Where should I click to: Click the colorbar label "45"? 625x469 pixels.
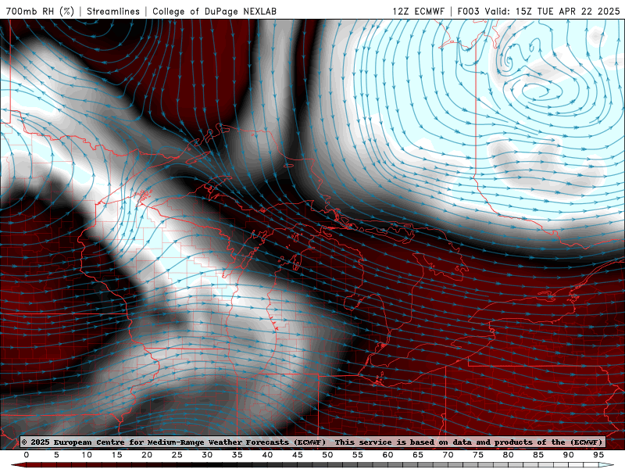(298, 455)
